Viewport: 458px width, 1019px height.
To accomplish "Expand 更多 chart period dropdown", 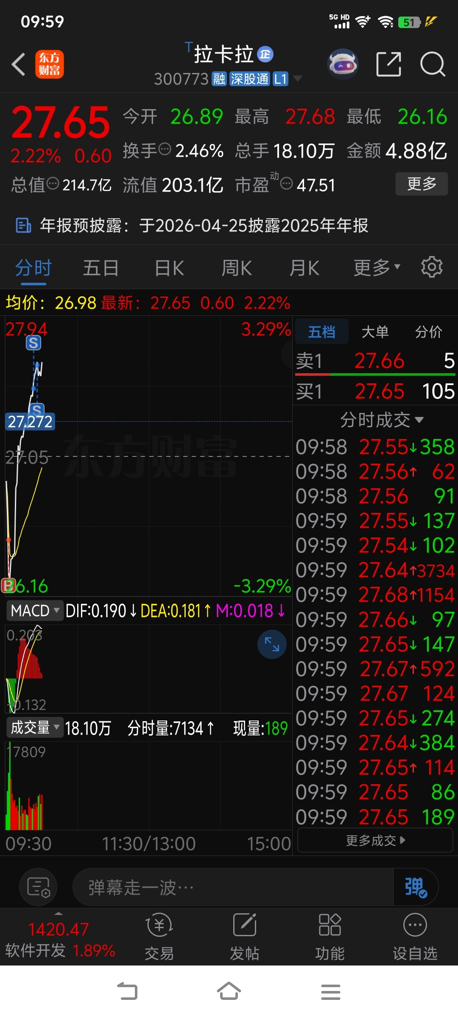I will coord(377,267).
